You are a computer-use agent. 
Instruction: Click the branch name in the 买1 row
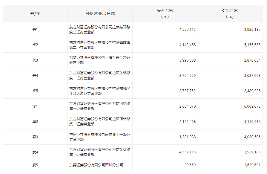tap(100, 30)
